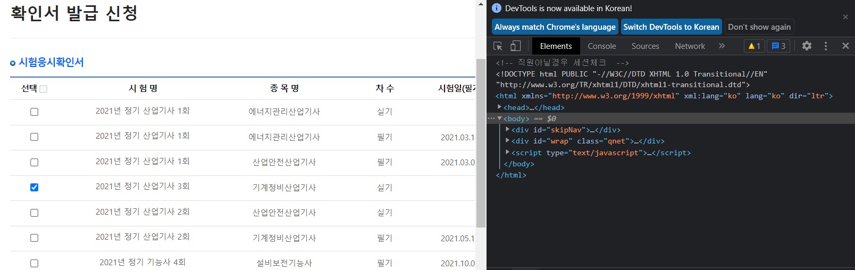Image resolution: width=855 pixels, height=270 pixels.
Task: Click the 확인서 발급 신청 page title
Action: click(74, 13)
